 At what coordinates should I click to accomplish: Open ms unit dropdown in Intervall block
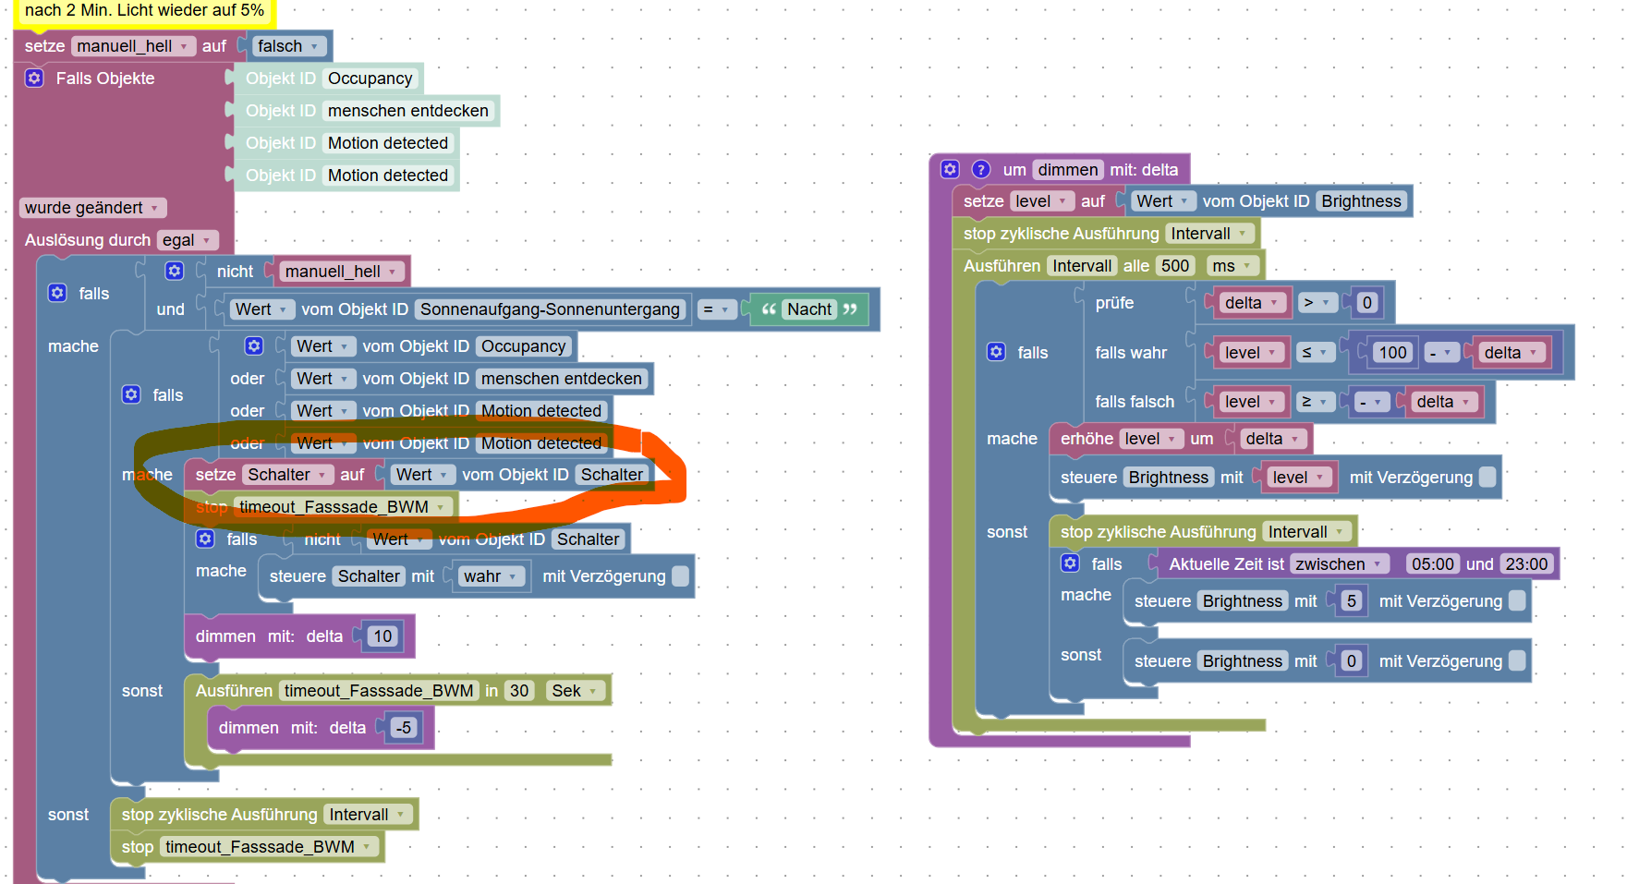tap(1233, 266)
